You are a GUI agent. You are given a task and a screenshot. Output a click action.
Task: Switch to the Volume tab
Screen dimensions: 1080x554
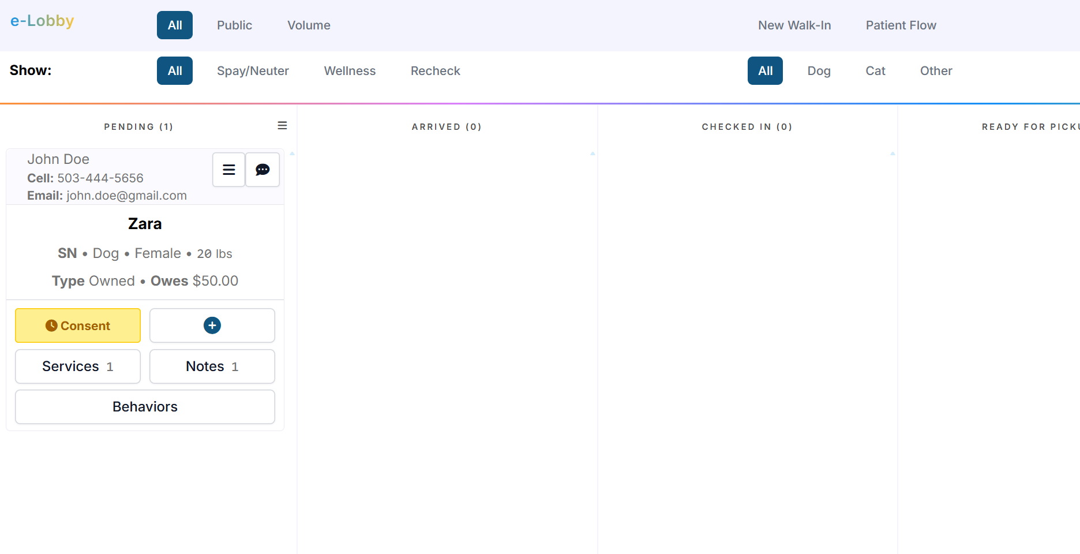[309, 25]
